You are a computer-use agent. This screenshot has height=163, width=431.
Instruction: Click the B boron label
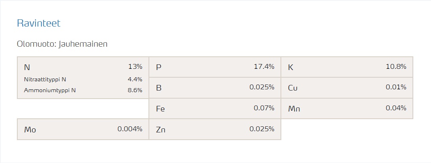click(x=159, y=88)
